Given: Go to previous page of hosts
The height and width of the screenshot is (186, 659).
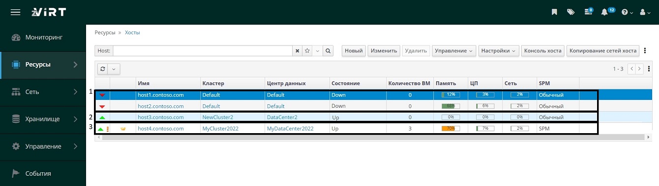Looking at the screenshot, I should pos(632,69).
